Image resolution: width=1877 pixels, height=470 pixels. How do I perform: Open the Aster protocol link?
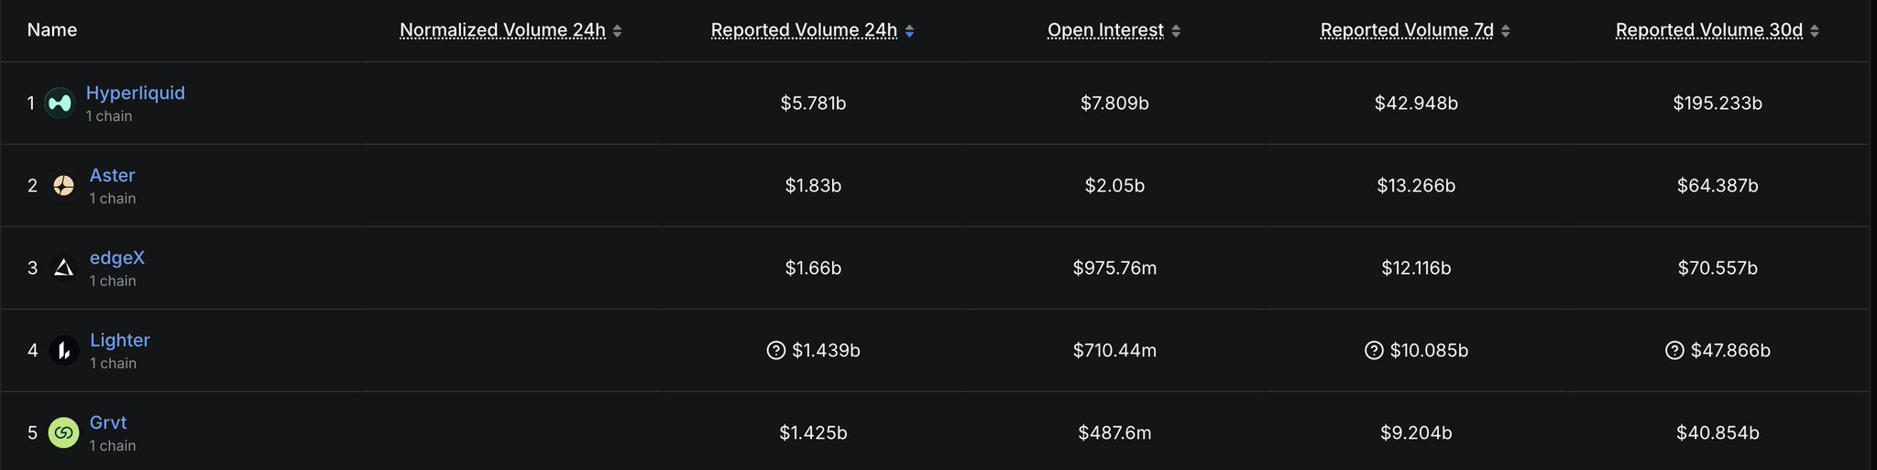tap(112, 175)
